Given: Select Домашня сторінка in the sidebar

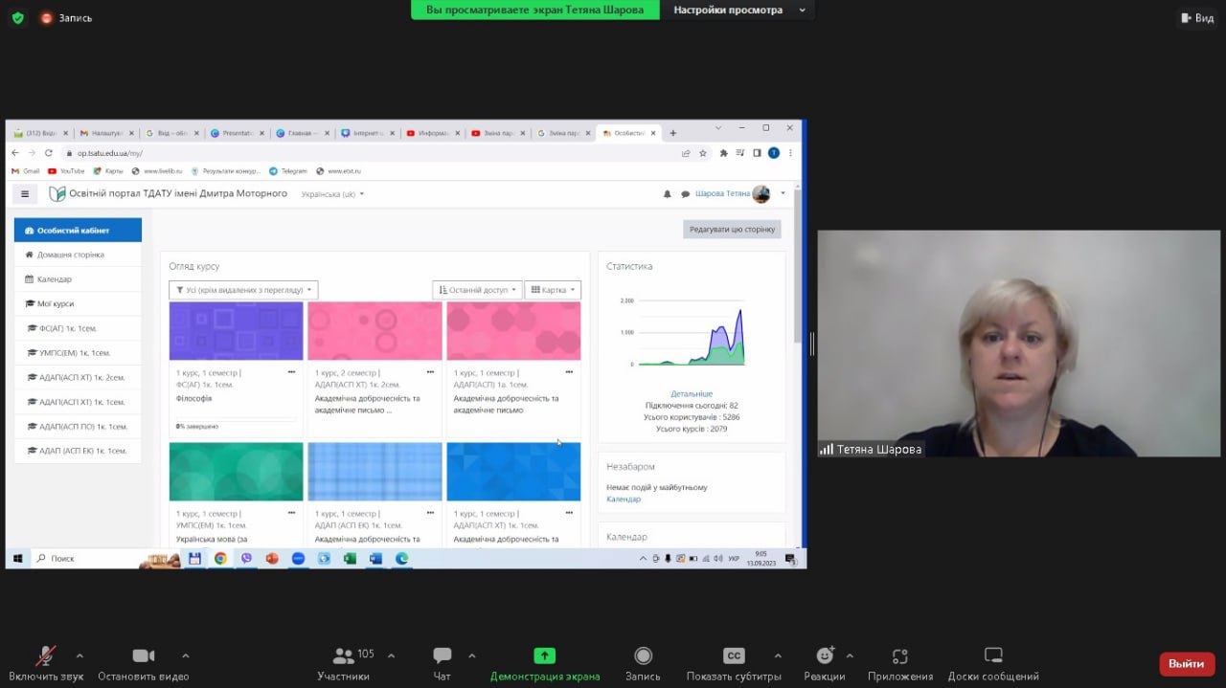Looking at the screenshot, I should pyautogui.click(x=78, y=255).
